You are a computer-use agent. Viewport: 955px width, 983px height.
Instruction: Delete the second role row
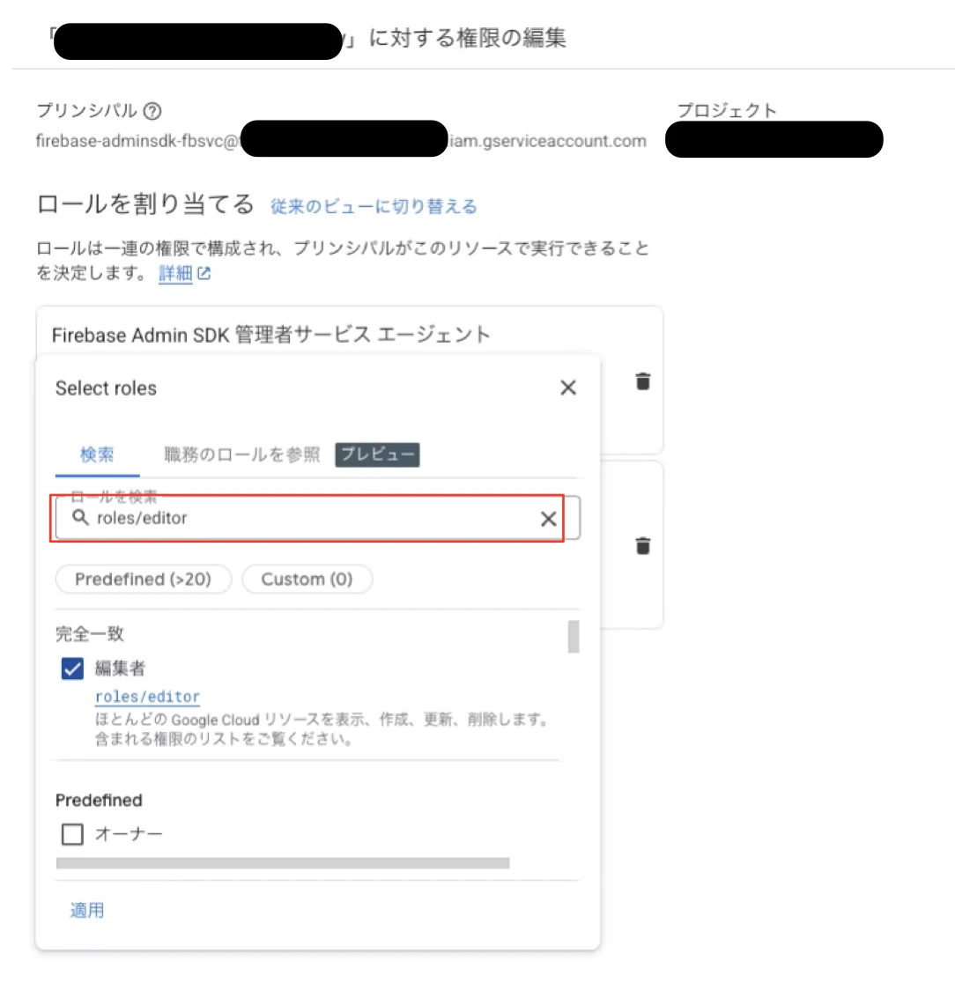[x=643, y=545]
